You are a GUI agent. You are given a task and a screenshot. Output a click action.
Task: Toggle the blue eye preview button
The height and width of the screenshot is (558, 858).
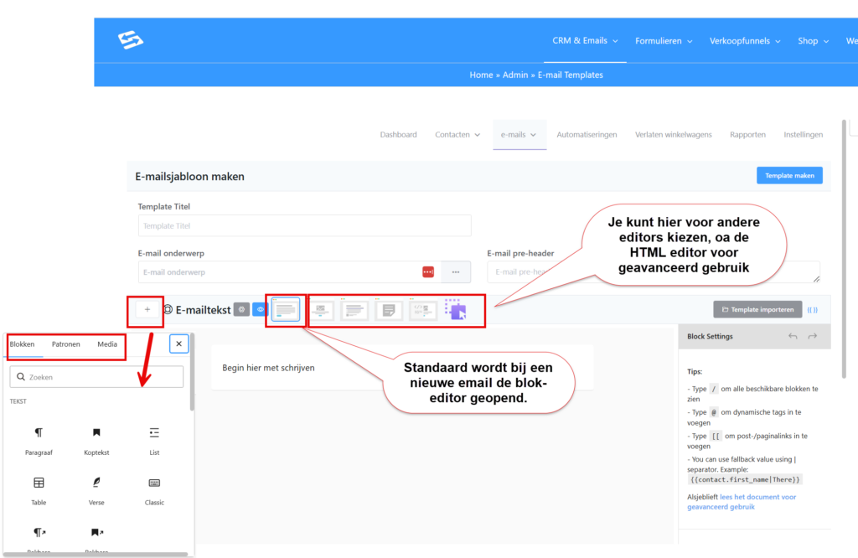[259, 310]
